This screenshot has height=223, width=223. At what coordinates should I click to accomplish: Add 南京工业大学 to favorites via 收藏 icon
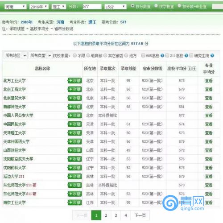pos(75,202)
